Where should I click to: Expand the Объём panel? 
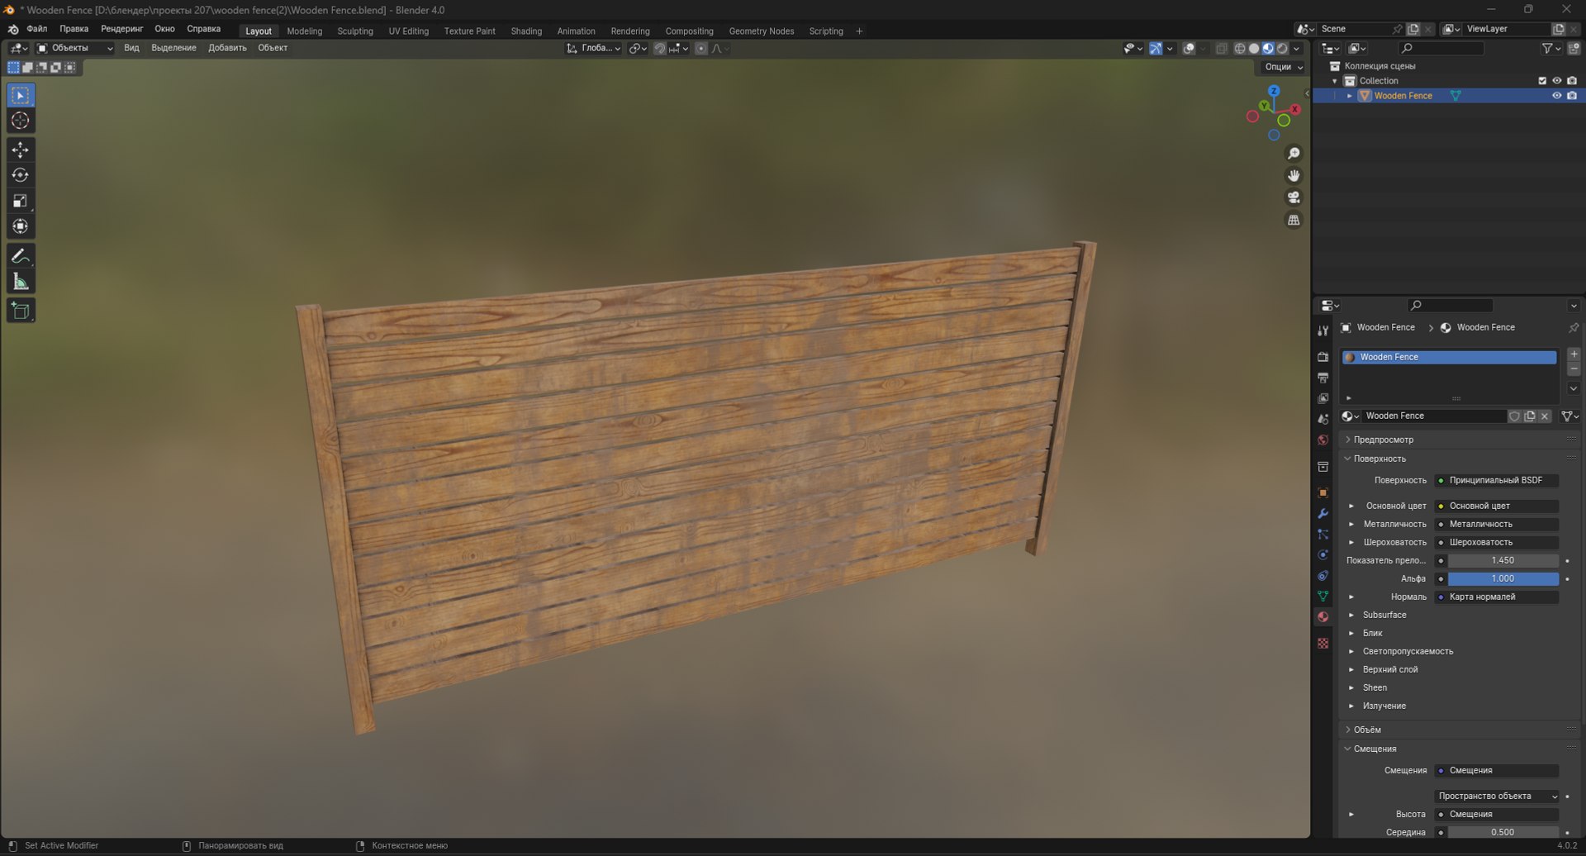[1366, 730]
